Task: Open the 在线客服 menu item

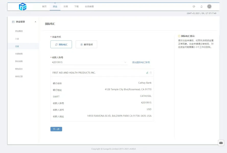Action: tap(89, 6)
